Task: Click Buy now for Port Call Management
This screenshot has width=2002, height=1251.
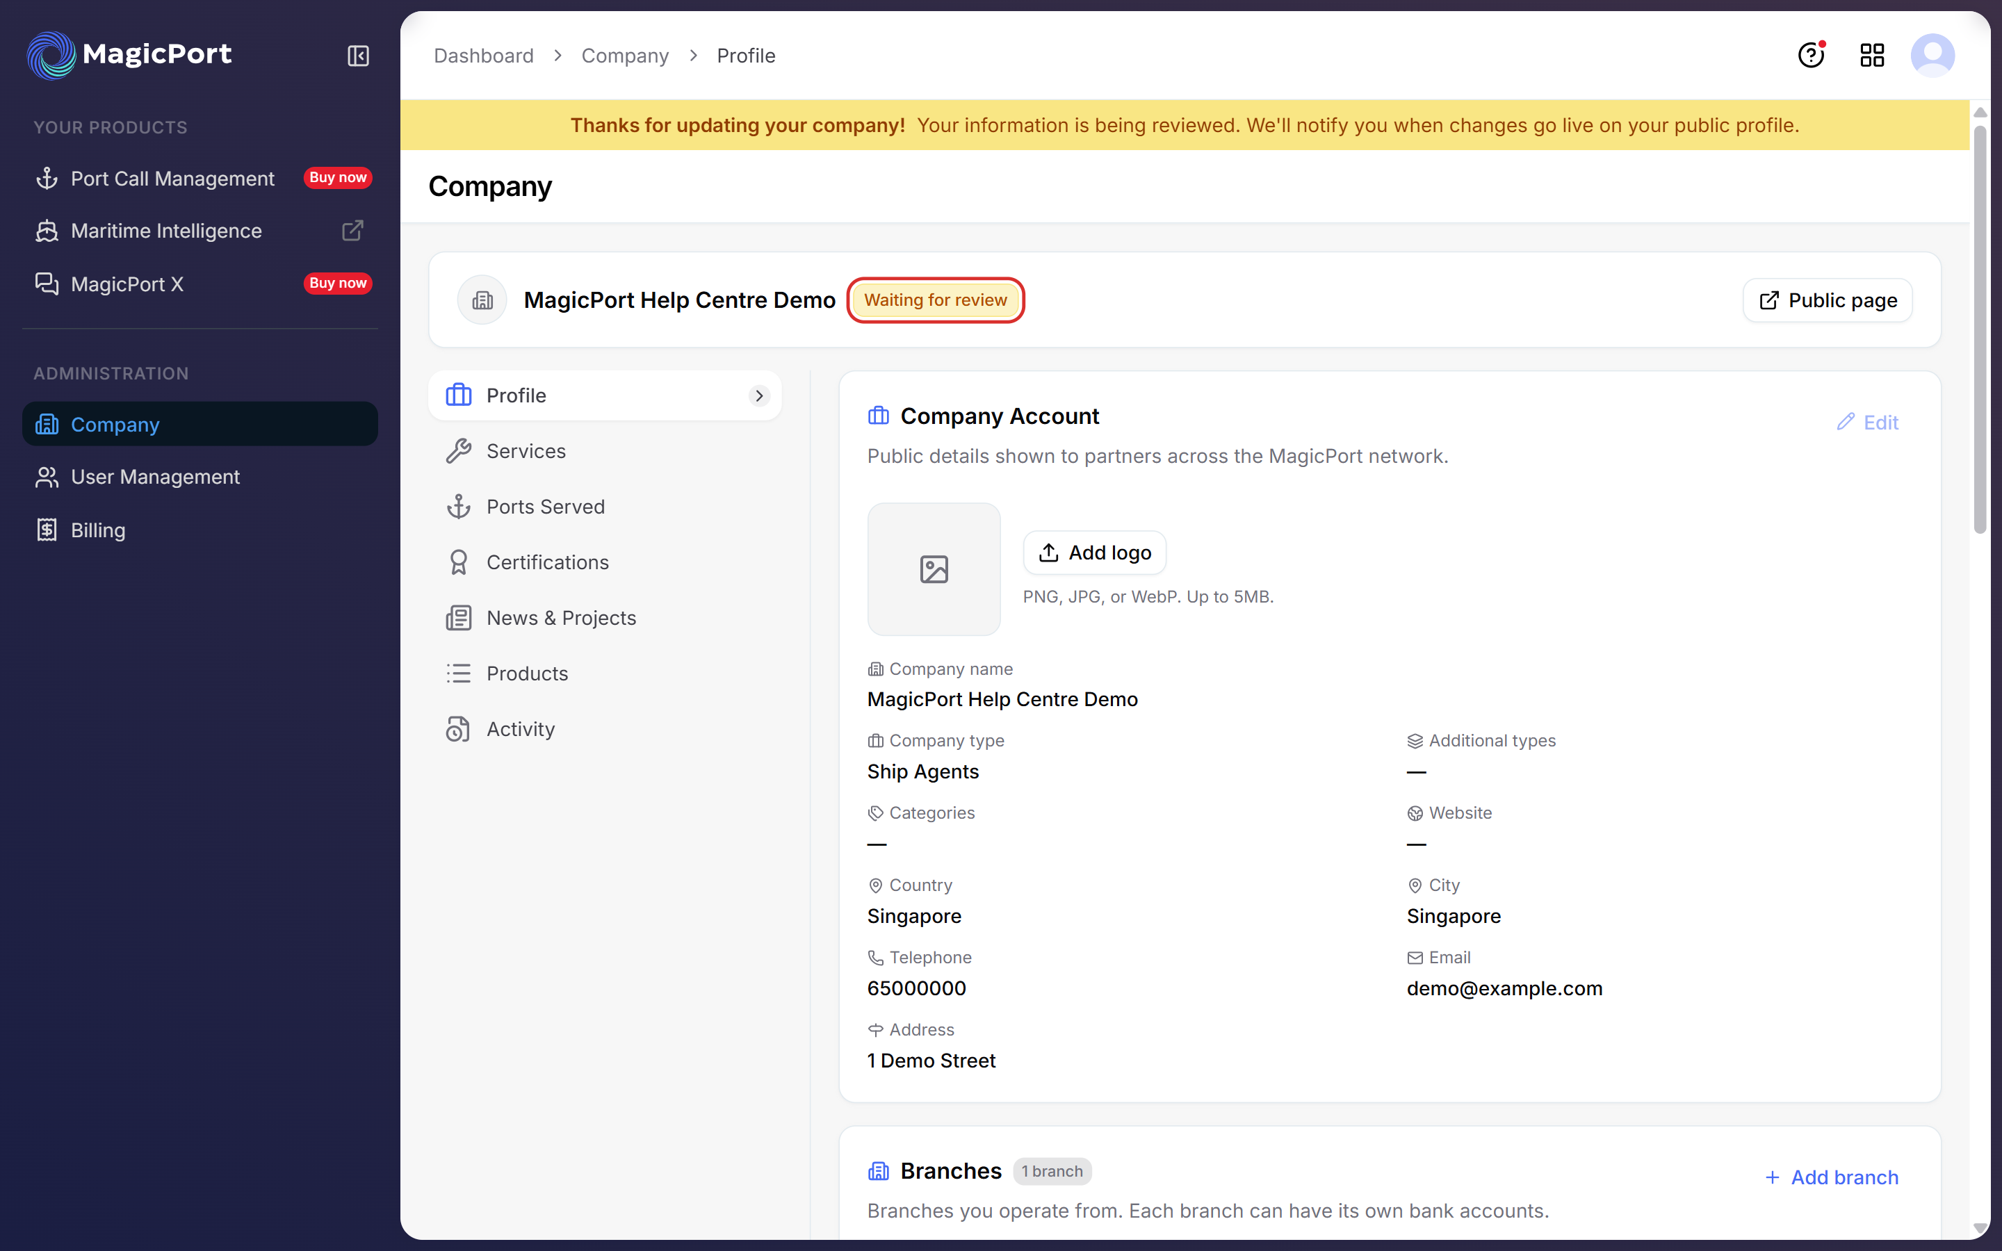Action: pyautogui.click(x=338, y=177)
